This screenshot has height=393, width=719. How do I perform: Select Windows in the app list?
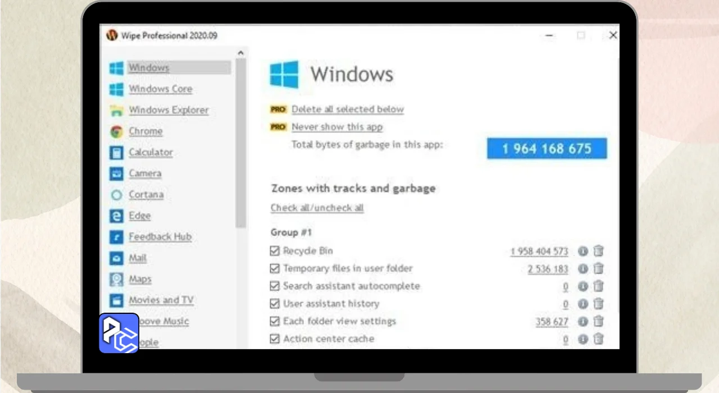(149, 68)
